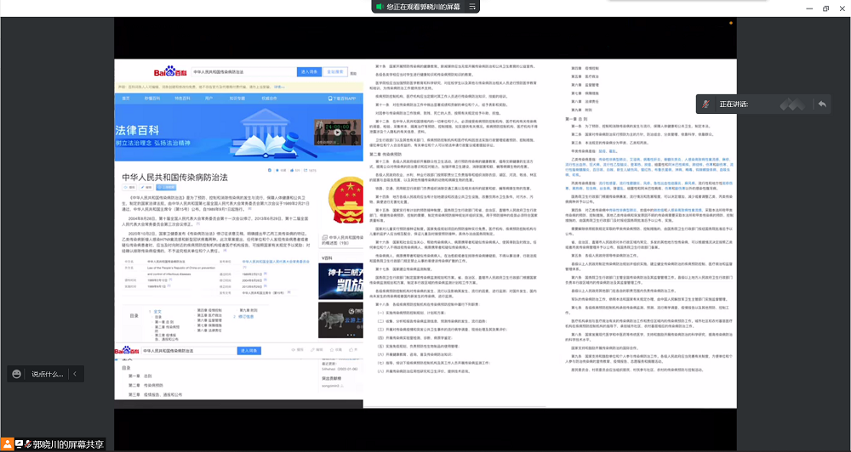
Task: Open the 首页 tab in Baike navigation bar
Action: pos(126,99)
